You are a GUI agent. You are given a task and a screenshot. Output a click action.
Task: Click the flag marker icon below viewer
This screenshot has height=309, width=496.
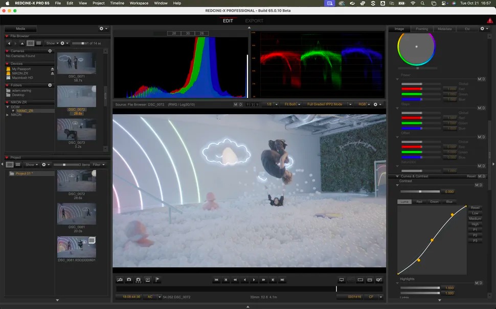click(x=157, y=280)
